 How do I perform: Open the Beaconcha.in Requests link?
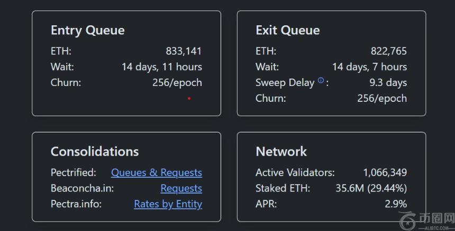point(181,188)
